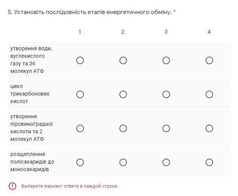Pick 3 for 'розщеплення полісахаридів' row

(166, 162)
